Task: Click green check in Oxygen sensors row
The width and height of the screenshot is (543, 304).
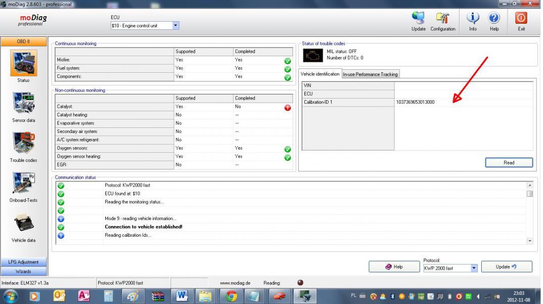Action: [x=288, y=149]
